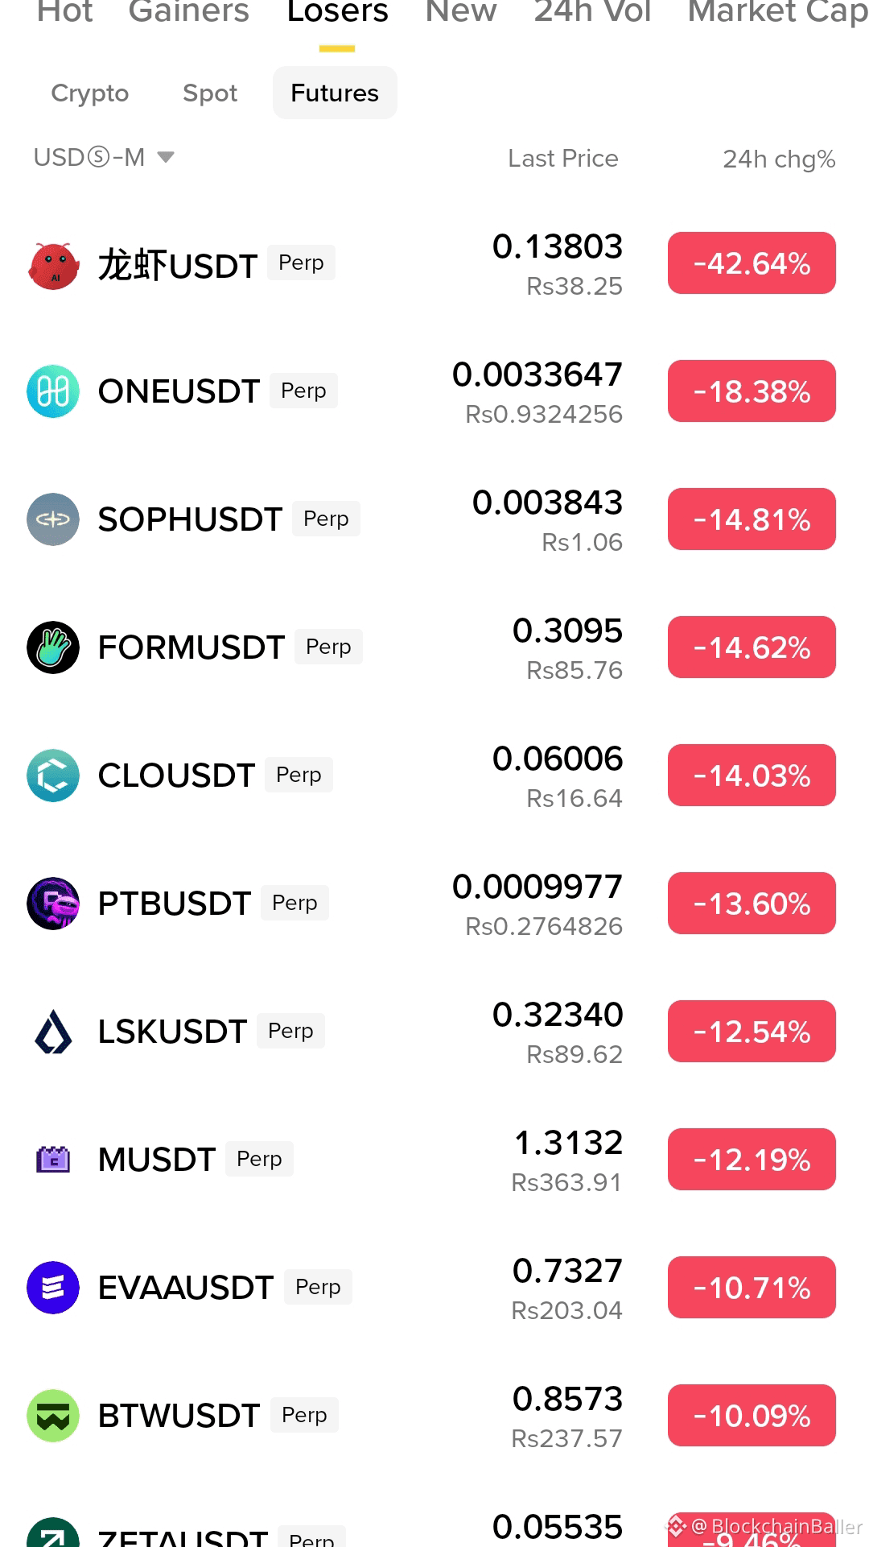
Task: Tap the red lobster coin icon
Action: point(53,264)
